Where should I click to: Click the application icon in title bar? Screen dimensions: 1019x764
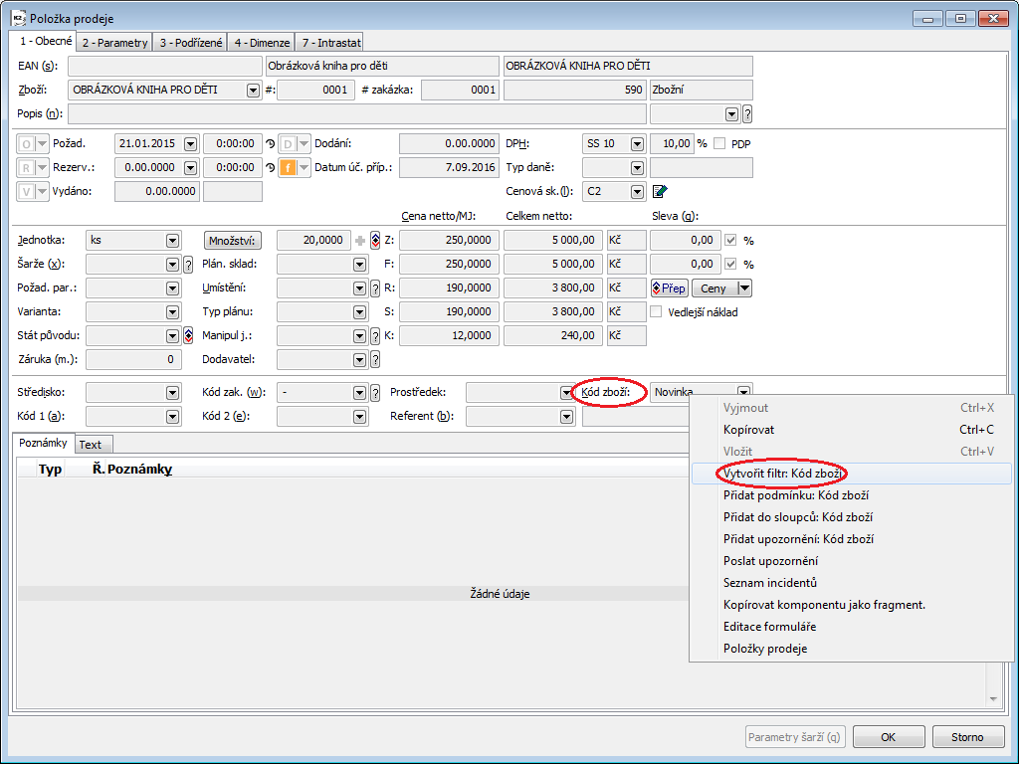click(18, 18)
